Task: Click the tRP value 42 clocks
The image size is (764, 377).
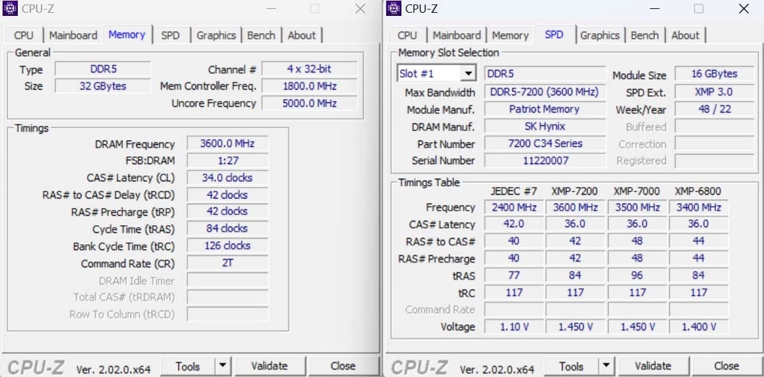Action: (228, 212)
